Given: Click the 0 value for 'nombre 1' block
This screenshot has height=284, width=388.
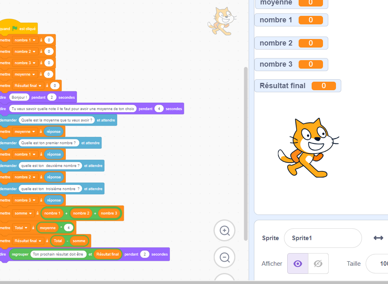Looking at the screenshot, I should coord(49,40).
